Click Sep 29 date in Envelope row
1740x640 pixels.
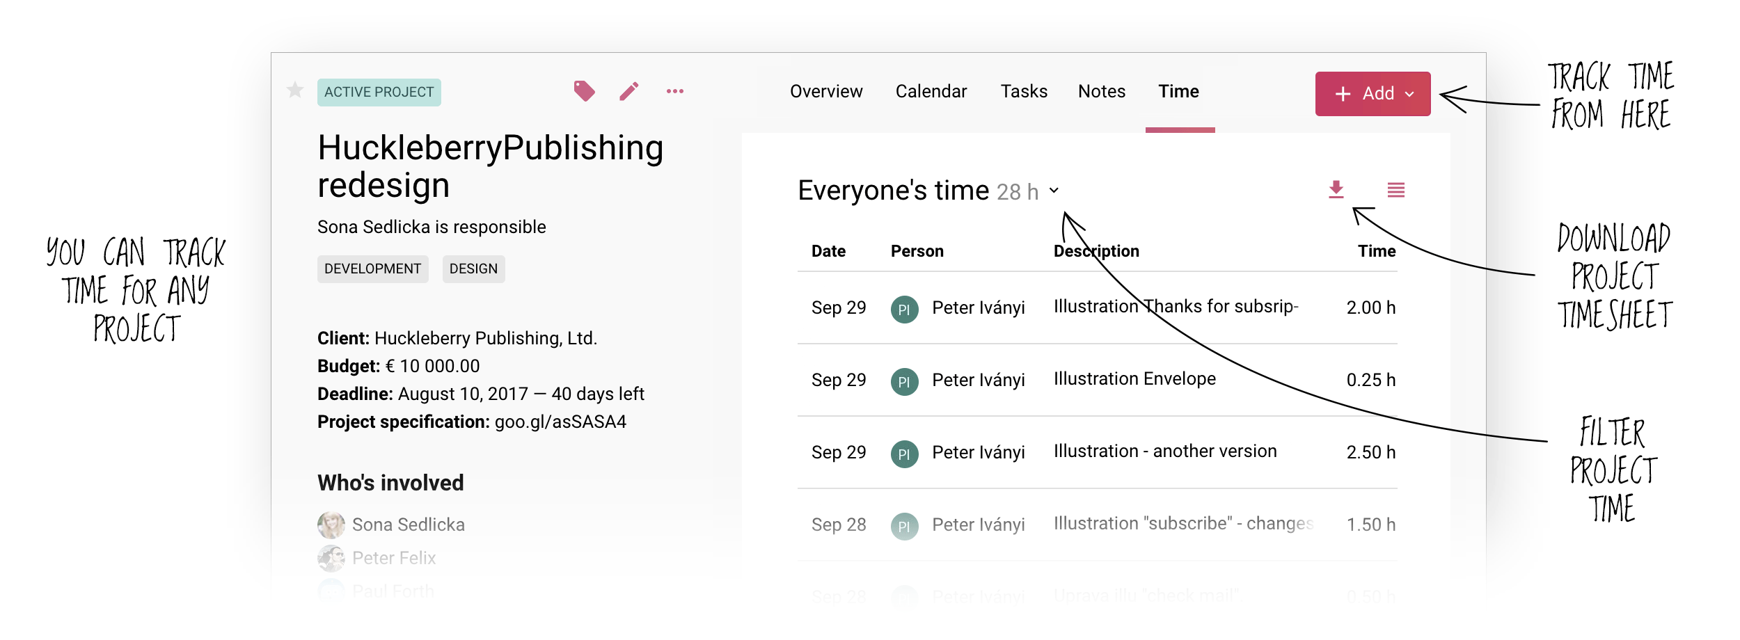(839, 381)
